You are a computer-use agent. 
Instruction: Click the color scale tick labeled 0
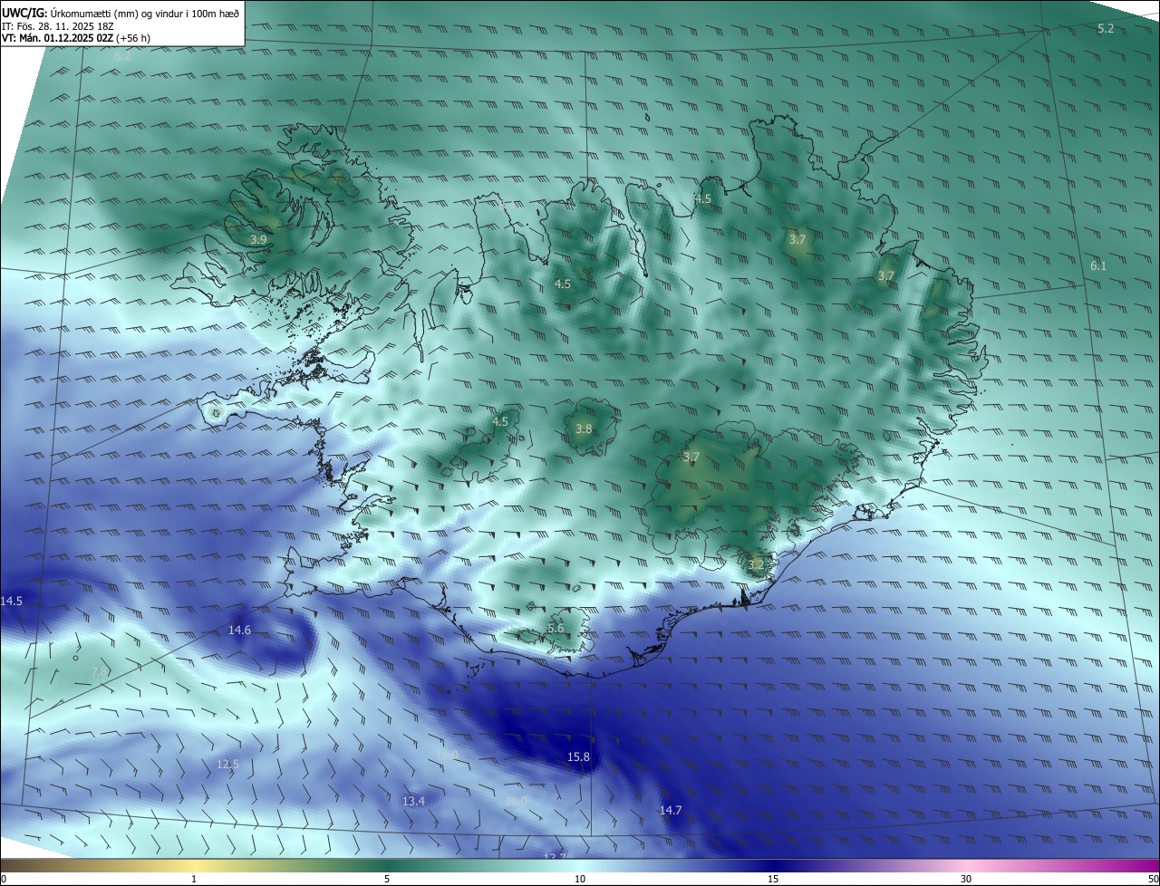[4, 879]
